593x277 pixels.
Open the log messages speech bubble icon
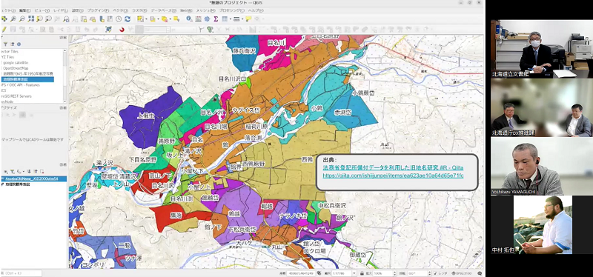click(x=480, y=273)
